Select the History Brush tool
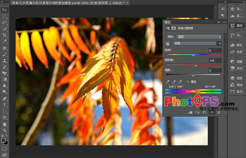Viewport: 246px width, 158px height. click(5, 67)
